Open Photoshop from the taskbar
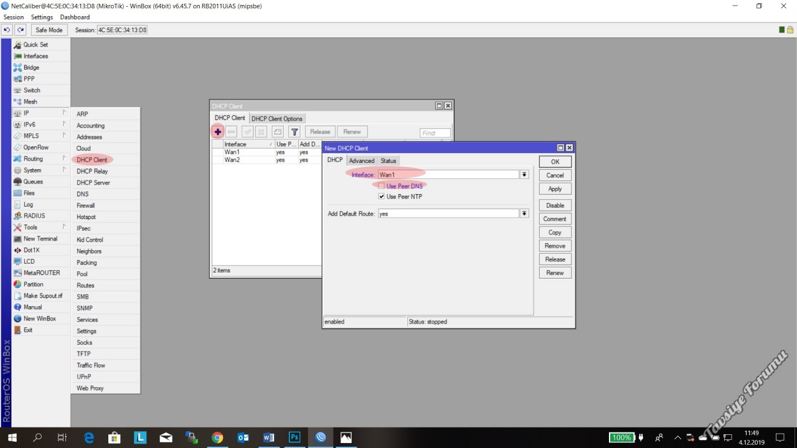This screenshot has width=797, height=448. tap(295, 437)
